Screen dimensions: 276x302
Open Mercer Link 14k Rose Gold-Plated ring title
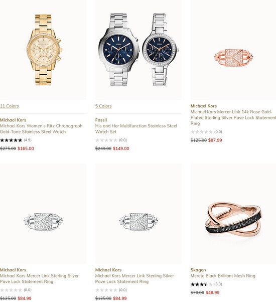point(233,117)
